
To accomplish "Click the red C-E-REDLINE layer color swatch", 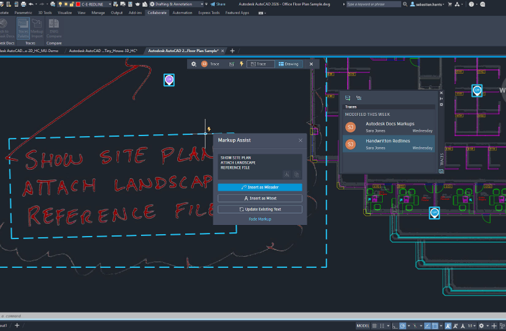I will (x=78, y=4).
